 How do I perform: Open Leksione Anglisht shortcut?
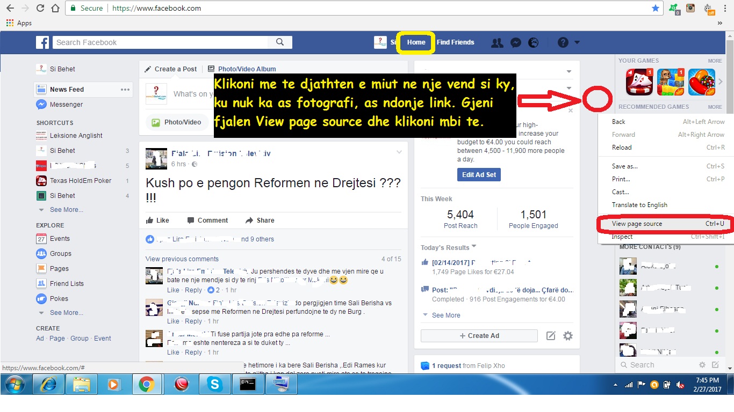tap(69, 136)
